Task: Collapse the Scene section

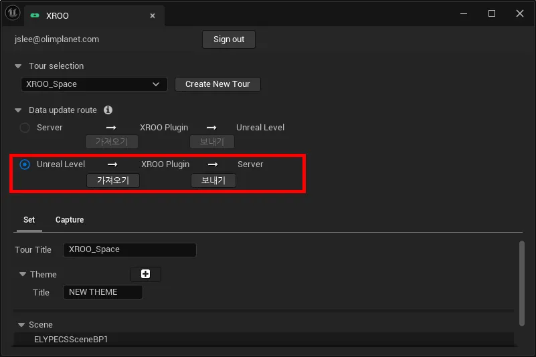Action: [x=21, y=324]
